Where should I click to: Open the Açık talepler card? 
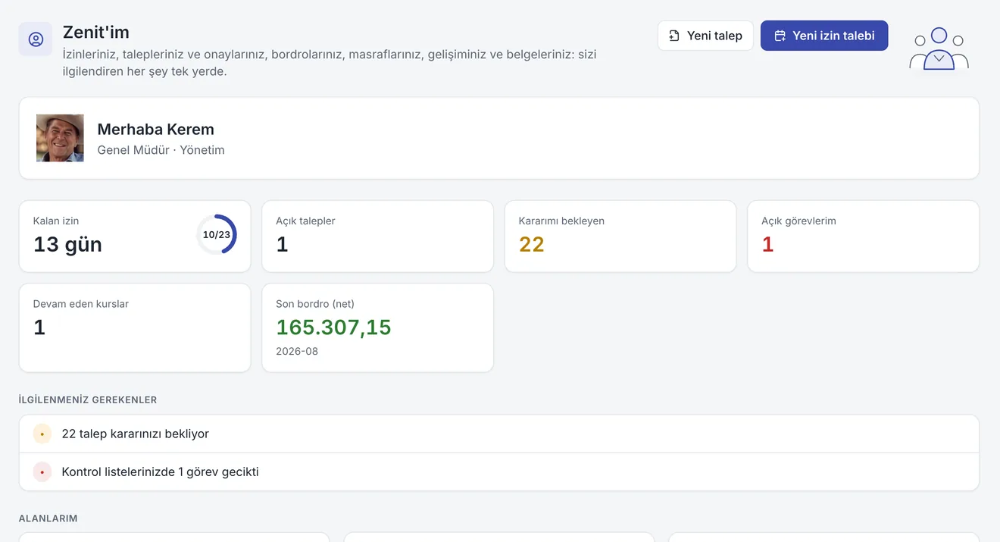377,237
